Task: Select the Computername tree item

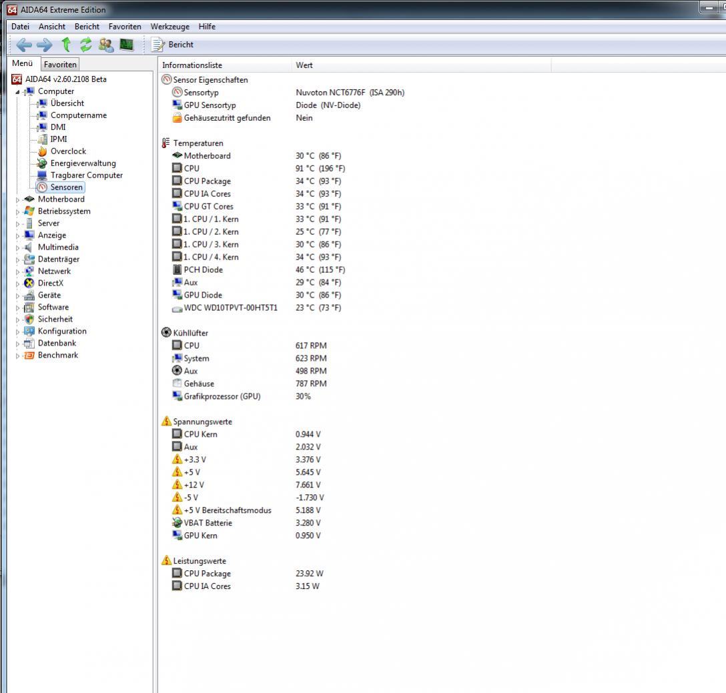Action: tap(79, 115)
